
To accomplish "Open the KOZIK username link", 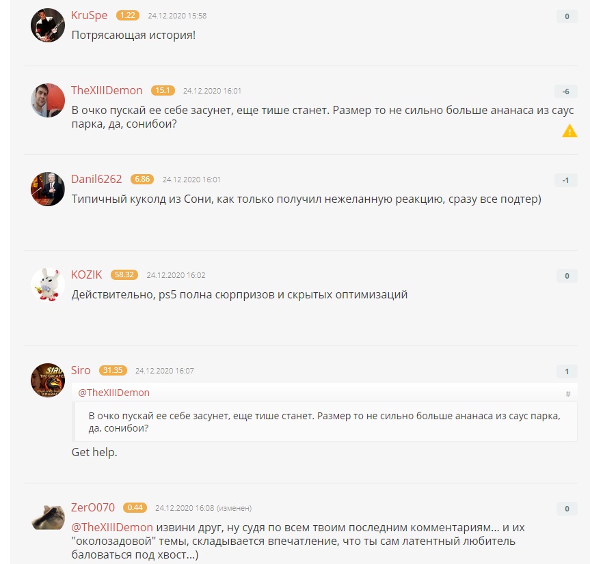I will coord(87,274).
